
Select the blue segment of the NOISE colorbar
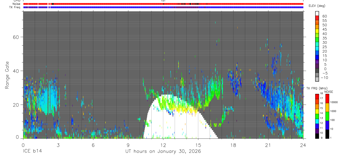327,125
